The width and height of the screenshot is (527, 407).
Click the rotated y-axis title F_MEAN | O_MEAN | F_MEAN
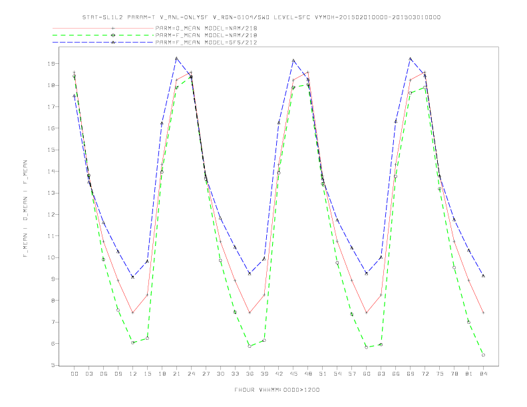(x=25, y=209)
